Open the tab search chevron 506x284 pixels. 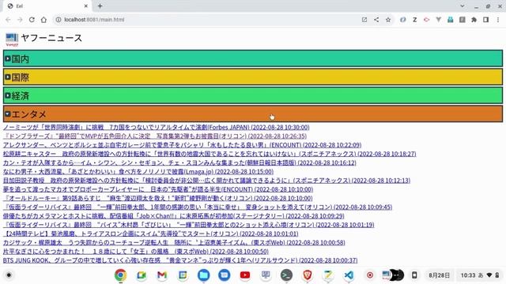click(463, 6)
